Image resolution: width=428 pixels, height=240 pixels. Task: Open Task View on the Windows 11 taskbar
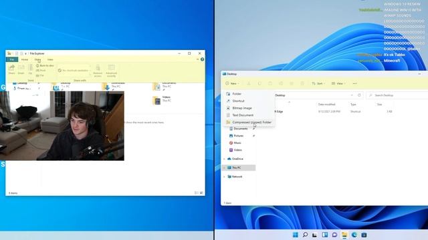tap(315, 235)
